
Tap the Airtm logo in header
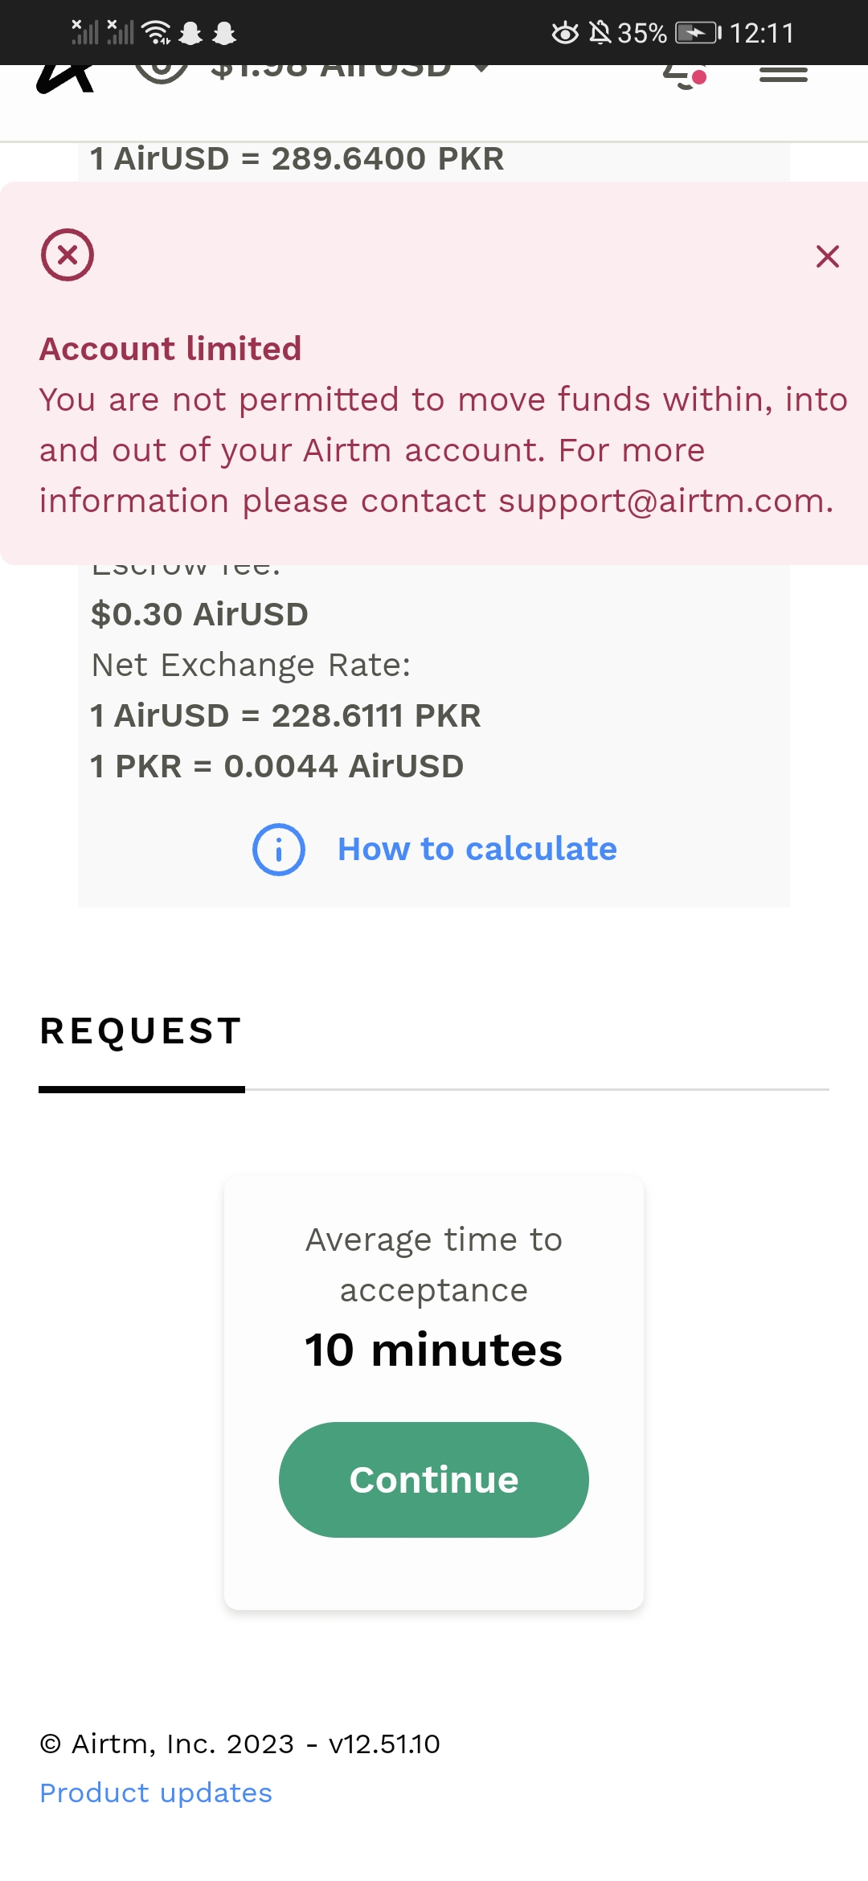pyautogui.click(x=66, y=79)
